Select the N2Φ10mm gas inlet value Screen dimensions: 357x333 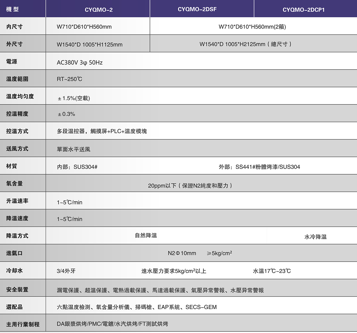click(x=182, y=253)
